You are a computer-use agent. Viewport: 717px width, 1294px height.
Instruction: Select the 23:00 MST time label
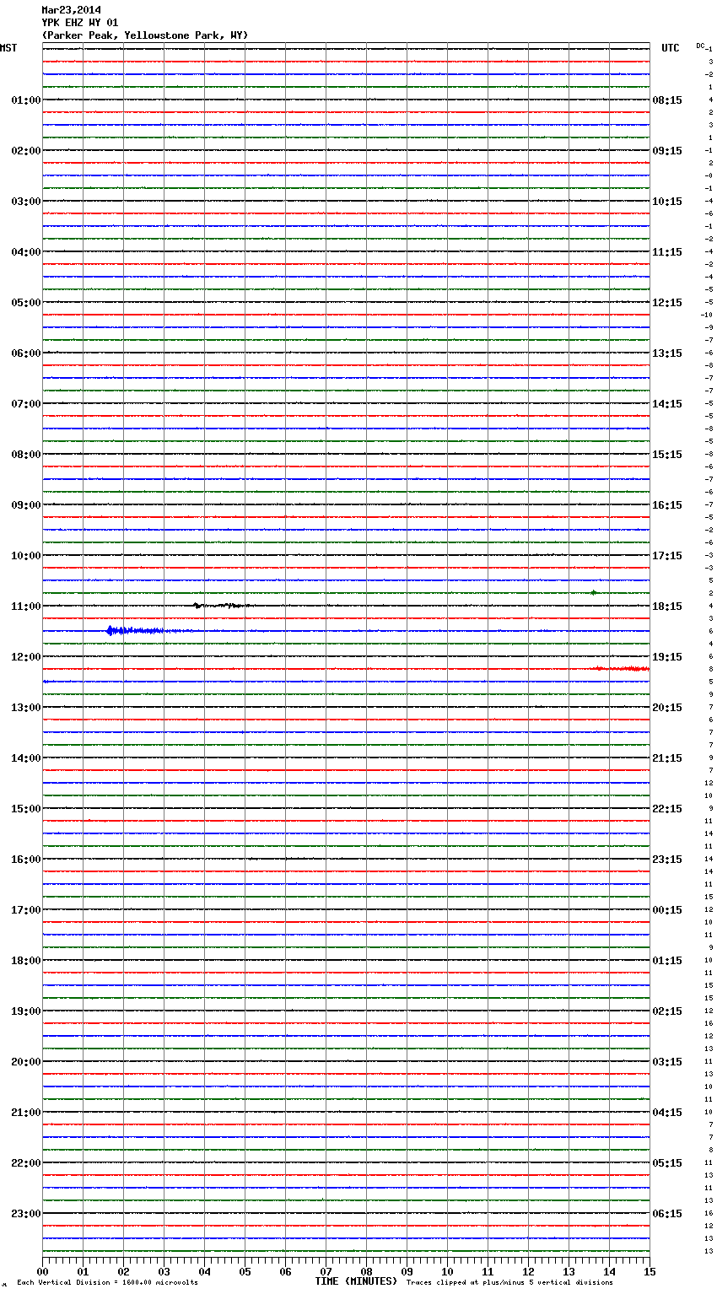click(25, 1214)
